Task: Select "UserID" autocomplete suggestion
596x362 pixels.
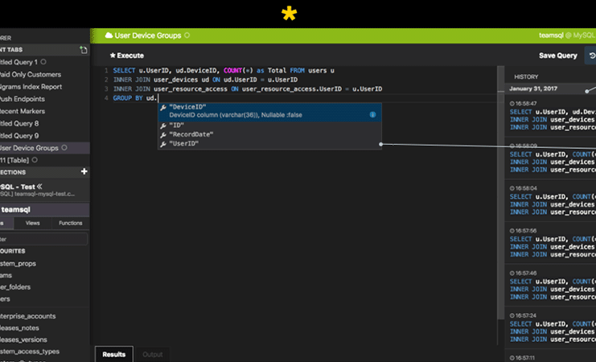Action: coord(270,144)
